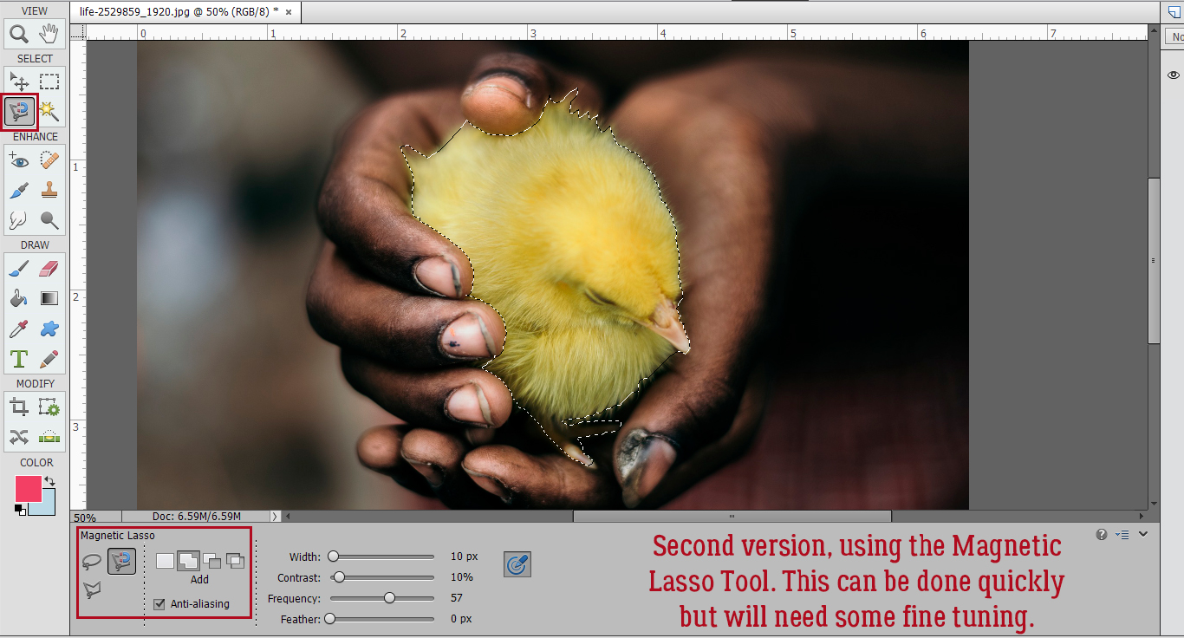Viewport: 1184px width, 638px height.
Task: Click the vertical scrollbar thumb
Action: point(1154,260)
